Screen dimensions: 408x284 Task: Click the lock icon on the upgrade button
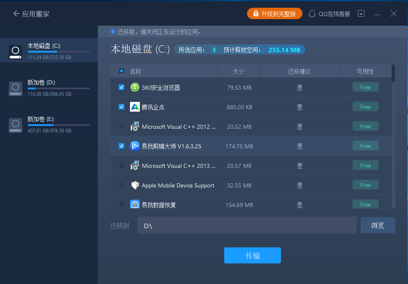(256, 13)
